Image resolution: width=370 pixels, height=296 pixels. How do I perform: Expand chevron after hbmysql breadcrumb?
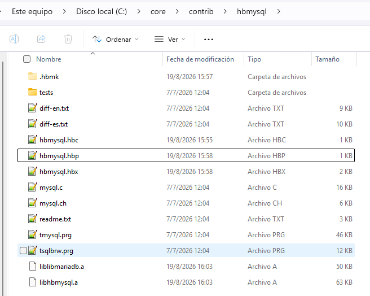tap(279, 11)
